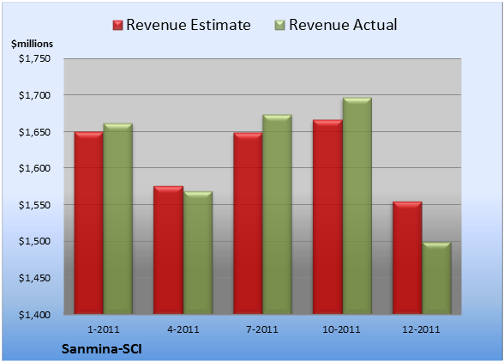Select the 'Revenue Actual' legend label
This screenshot has height=362, width=504.
click(343, 25)
